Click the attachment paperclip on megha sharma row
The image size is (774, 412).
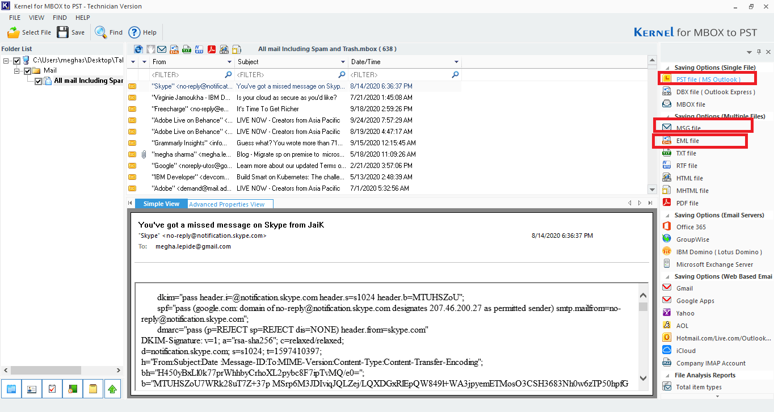tap(144, 154)
